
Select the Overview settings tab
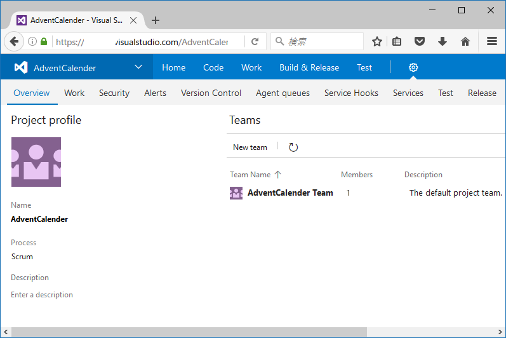pyautogui.click(x=32, y=93)
